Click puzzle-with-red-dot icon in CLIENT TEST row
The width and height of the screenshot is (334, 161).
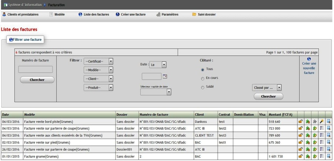(308, 135)
